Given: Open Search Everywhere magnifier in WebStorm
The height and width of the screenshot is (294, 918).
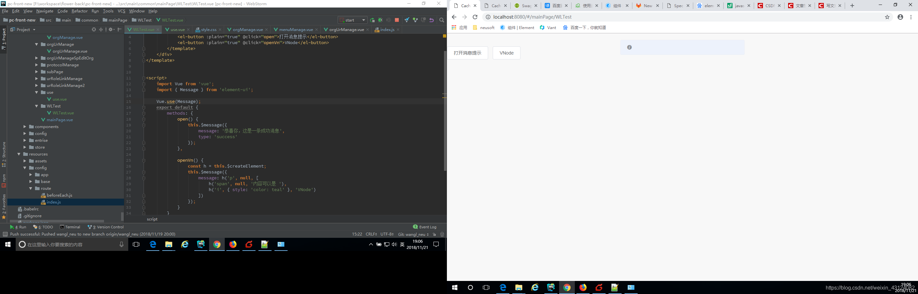Looking at the screenshot, I should coord(442,20).
